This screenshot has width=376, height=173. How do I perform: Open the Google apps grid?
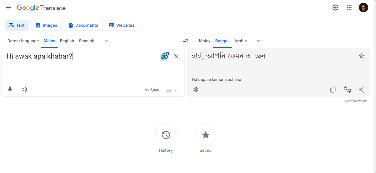click(x=349, y=8)
